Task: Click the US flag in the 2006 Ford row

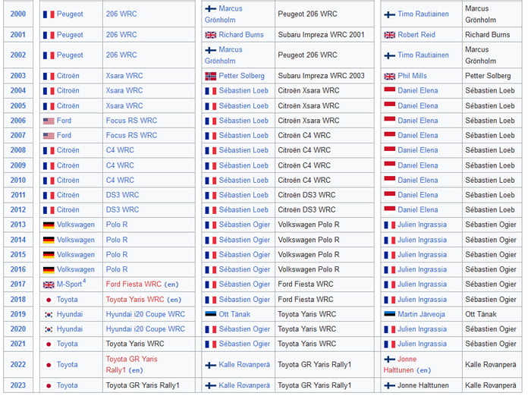Action: point(49,121)
